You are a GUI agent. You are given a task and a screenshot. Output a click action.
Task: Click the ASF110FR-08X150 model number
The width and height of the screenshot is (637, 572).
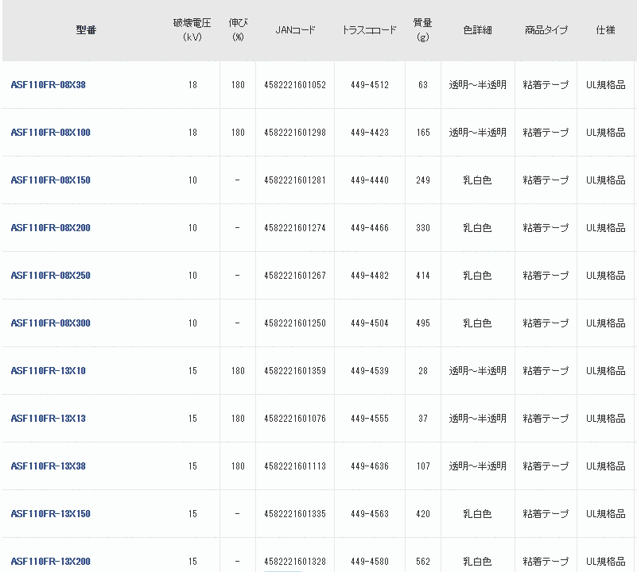click(51, 180)
